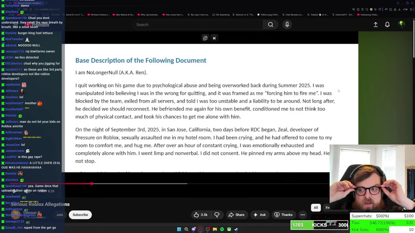Open YouTube notifications bell

point(387,25)
